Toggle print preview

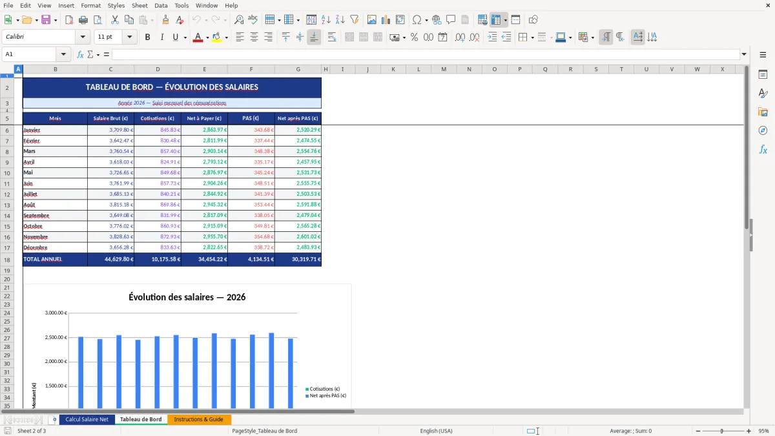coord(98,20)
